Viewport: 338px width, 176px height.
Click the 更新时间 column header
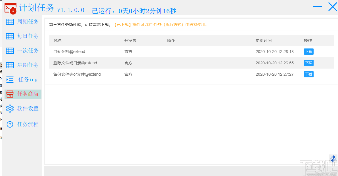coord(263,41)
